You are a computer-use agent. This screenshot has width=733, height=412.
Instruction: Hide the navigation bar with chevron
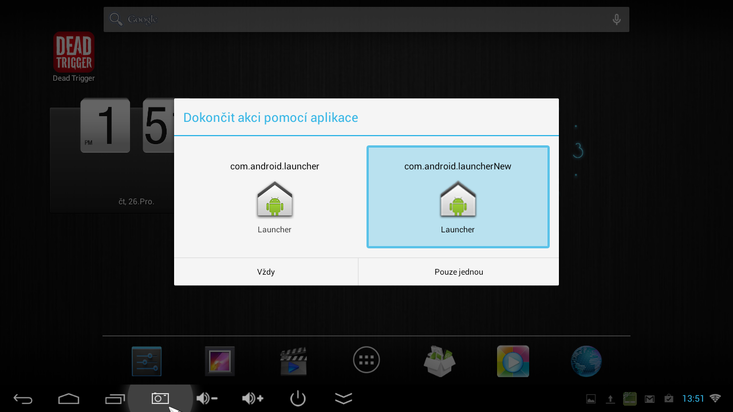point(344,398)
